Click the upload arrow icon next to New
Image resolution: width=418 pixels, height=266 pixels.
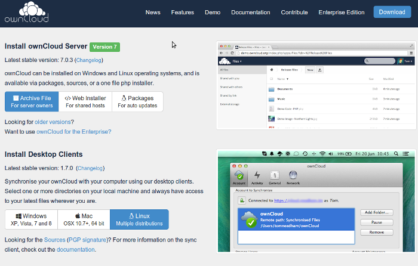tap(320, 70)
